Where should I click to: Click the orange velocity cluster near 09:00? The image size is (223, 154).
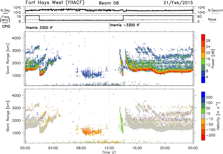click(x=91, y=131)
